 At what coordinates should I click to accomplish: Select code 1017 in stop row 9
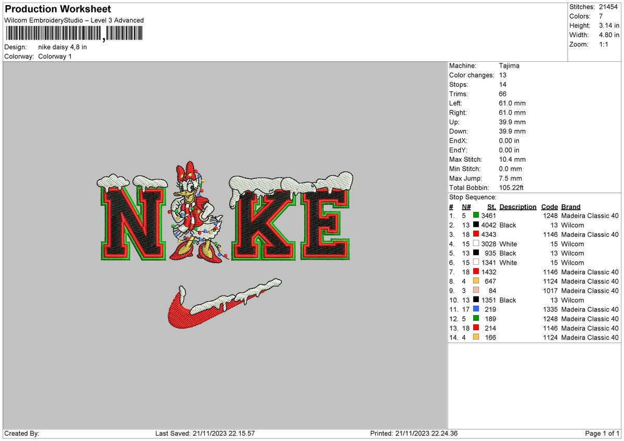coord(549,290)
